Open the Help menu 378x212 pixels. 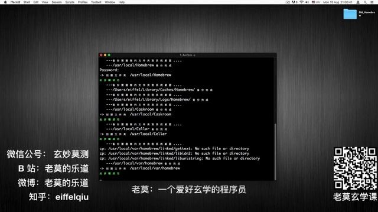(122, 2)
